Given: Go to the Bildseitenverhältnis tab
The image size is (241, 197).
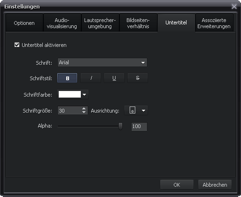Looking at the screenshot, I should pyautogui.click(x=138, y=23).
